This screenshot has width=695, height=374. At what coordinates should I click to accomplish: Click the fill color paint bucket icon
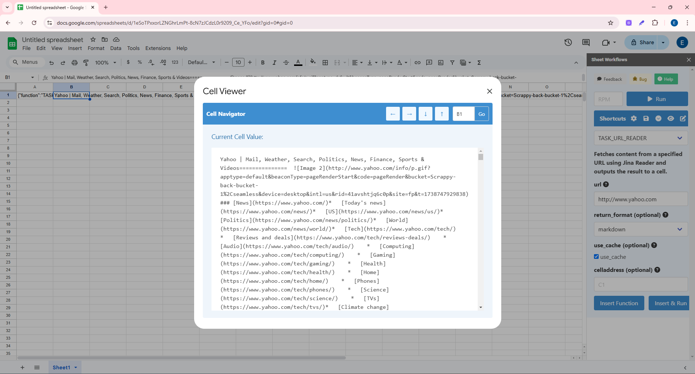click(x=313, y=62)
